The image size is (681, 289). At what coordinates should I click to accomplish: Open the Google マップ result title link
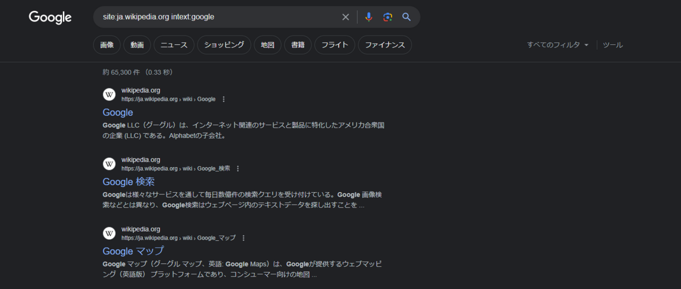(133, 251)
